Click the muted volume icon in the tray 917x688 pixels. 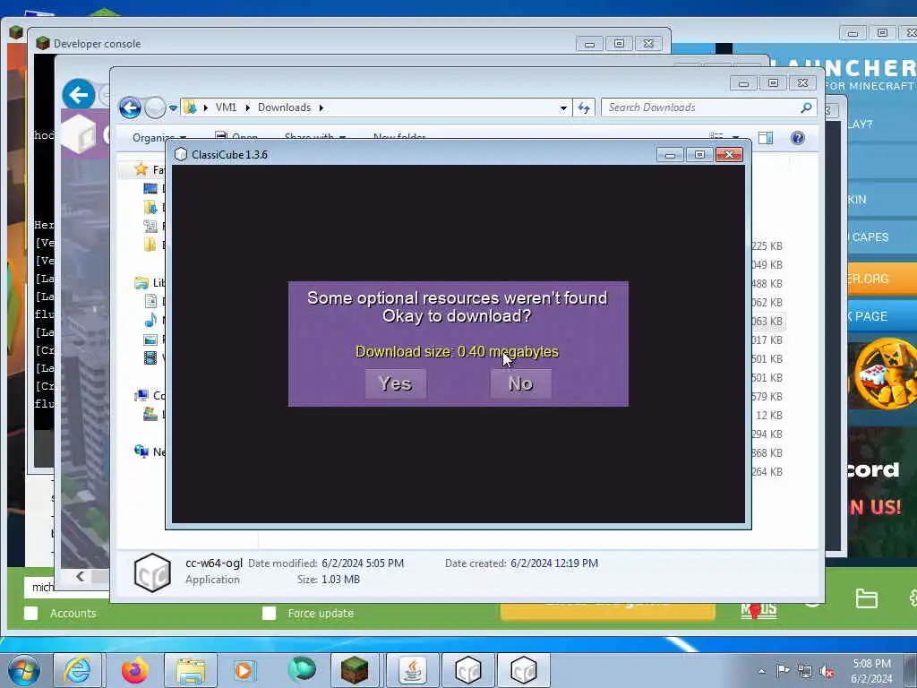click(827, 671)
